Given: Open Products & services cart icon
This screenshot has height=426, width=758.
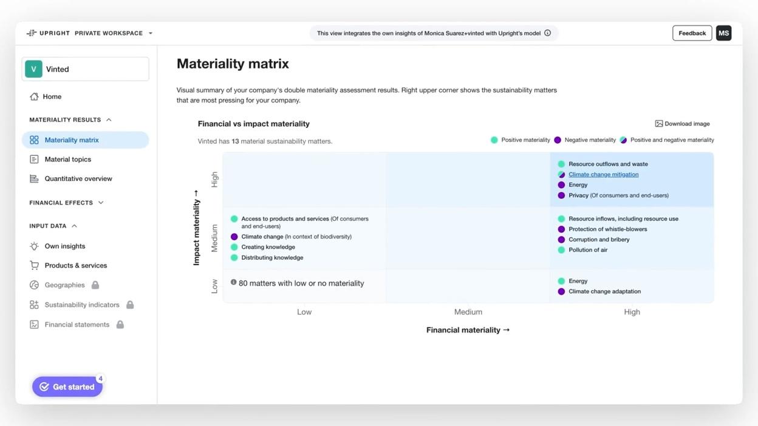Looking at the screenshot, I should 33,265.
